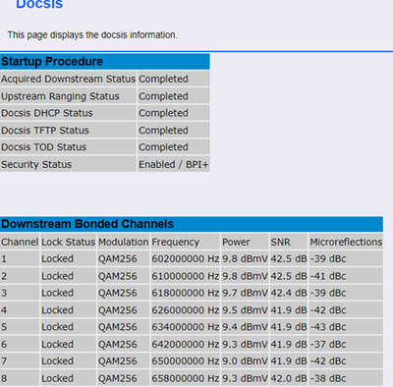Click the SNR column header

(x=289, y=242)
